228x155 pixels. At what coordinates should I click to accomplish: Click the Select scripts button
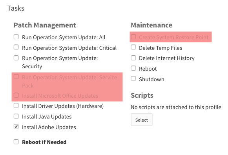[142, 120]
